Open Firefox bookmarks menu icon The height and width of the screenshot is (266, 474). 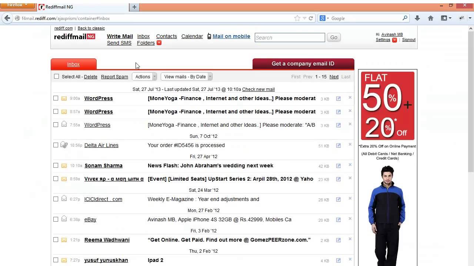coord(446,18)
